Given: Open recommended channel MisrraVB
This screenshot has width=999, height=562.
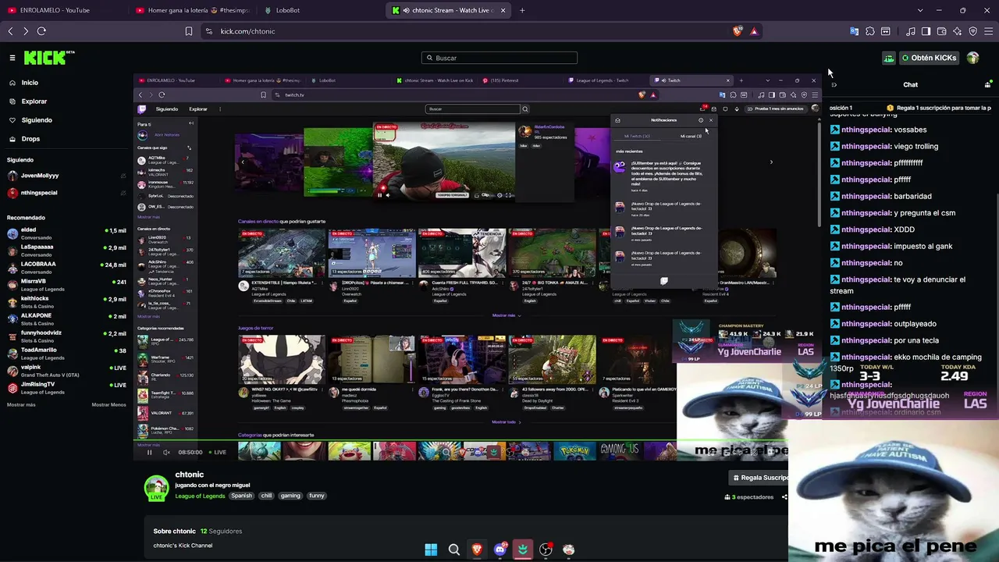Looking at the screenshot, I should (66, 285).
